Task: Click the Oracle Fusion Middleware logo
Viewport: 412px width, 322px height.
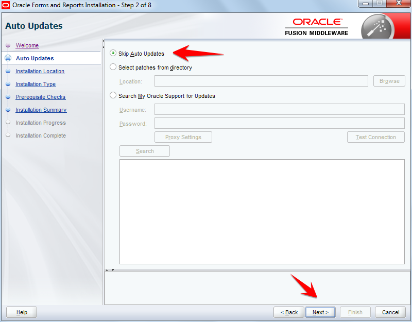Action: (316, 27)
